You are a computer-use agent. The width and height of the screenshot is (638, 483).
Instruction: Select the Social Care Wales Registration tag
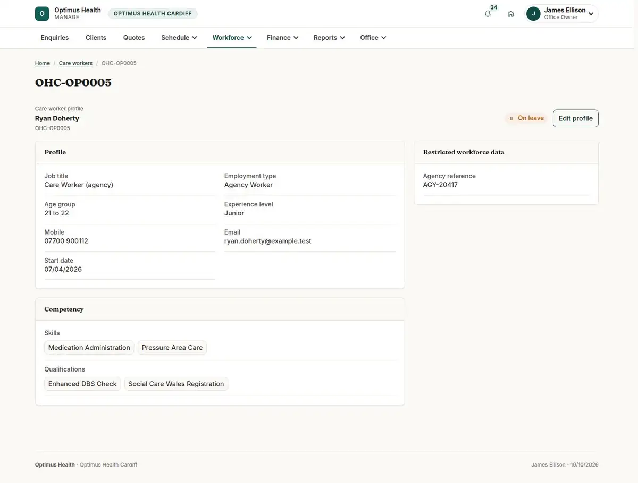[x=176, y=384]
